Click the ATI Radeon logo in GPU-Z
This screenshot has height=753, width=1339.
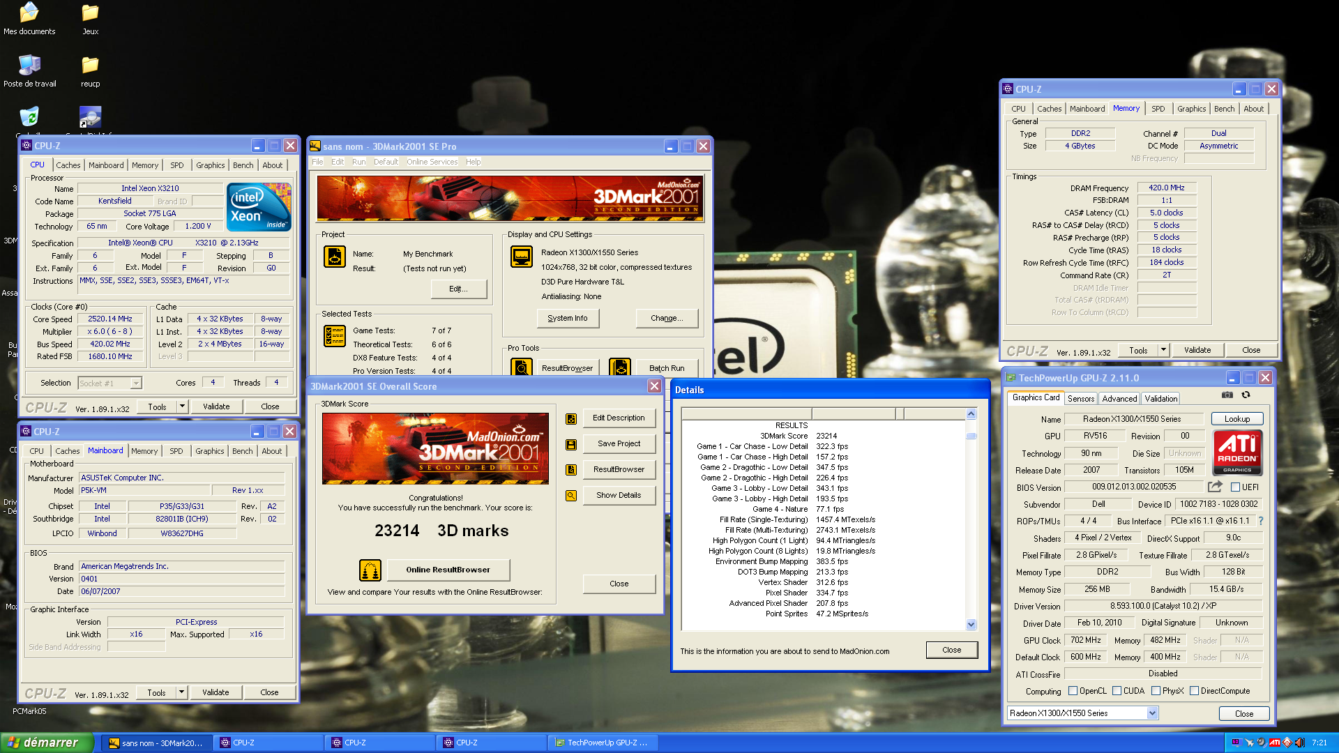click(1237, 453)
